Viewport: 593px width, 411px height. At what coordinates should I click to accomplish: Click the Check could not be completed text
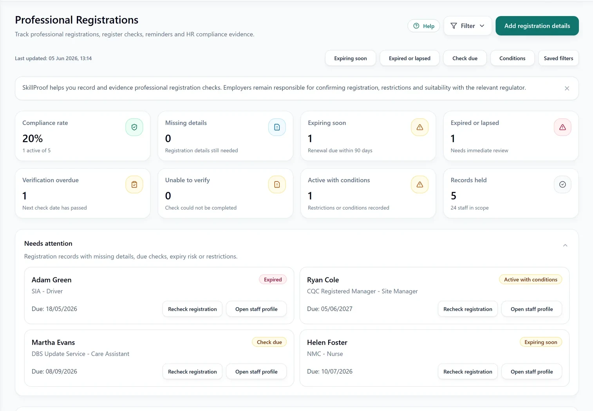[201, 208]
